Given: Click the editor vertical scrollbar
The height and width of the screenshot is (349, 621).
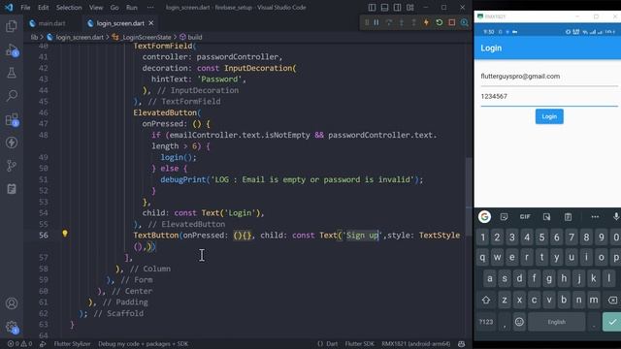Looking at the screenshot, I should point(469,196).
